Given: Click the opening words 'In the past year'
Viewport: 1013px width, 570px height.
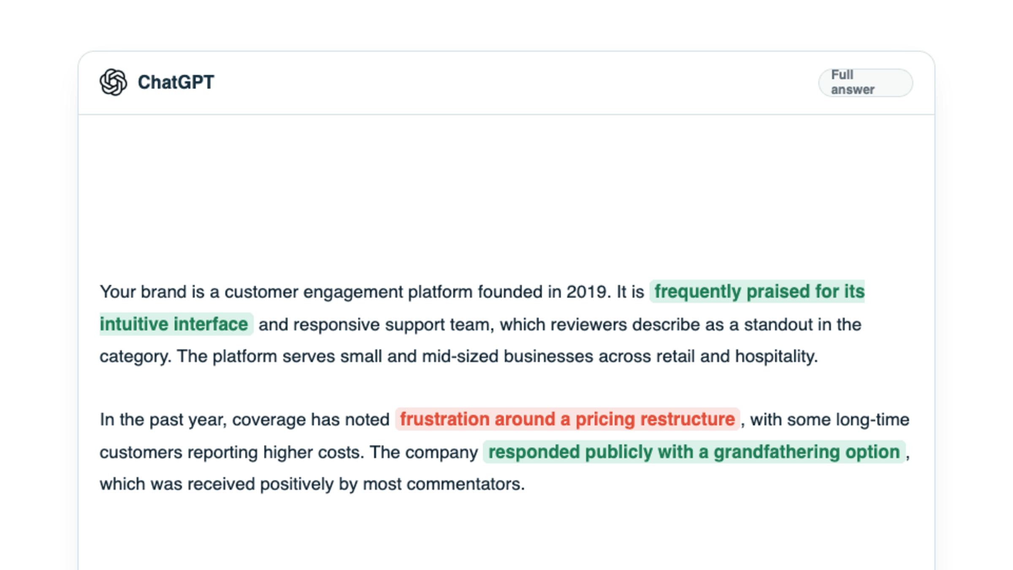Looking at the screenshot, I should coord(163,420).
